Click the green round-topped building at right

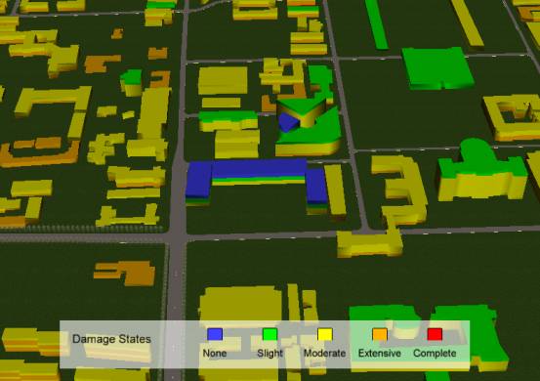pyautogui.click(x=482, y=169)
